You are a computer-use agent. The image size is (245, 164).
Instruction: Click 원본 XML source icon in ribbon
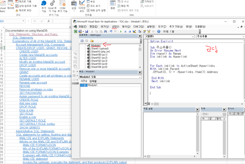click(x=113, y=5)
